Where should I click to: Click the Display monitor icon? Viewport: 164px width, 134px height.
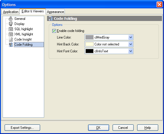coord(11,24)
